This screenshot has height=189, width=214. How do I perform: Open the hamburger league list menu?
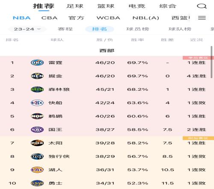pos(202,18)
